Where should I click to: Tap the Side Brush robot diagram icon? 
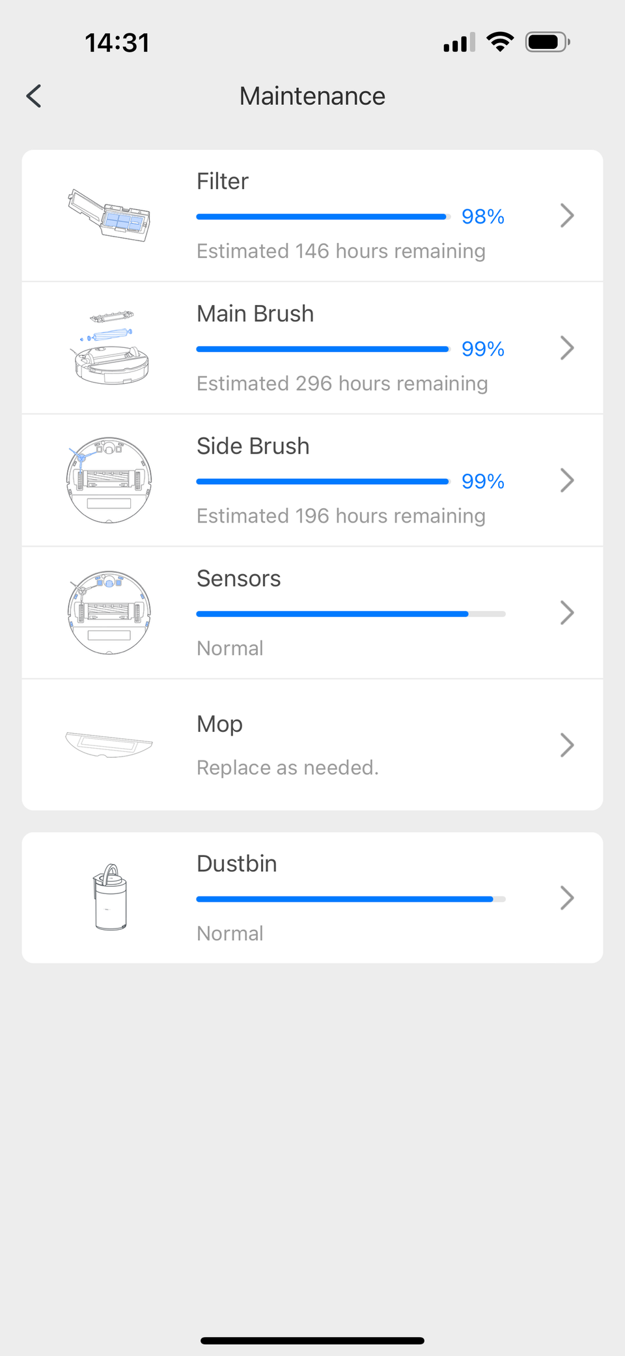(109, 480)
